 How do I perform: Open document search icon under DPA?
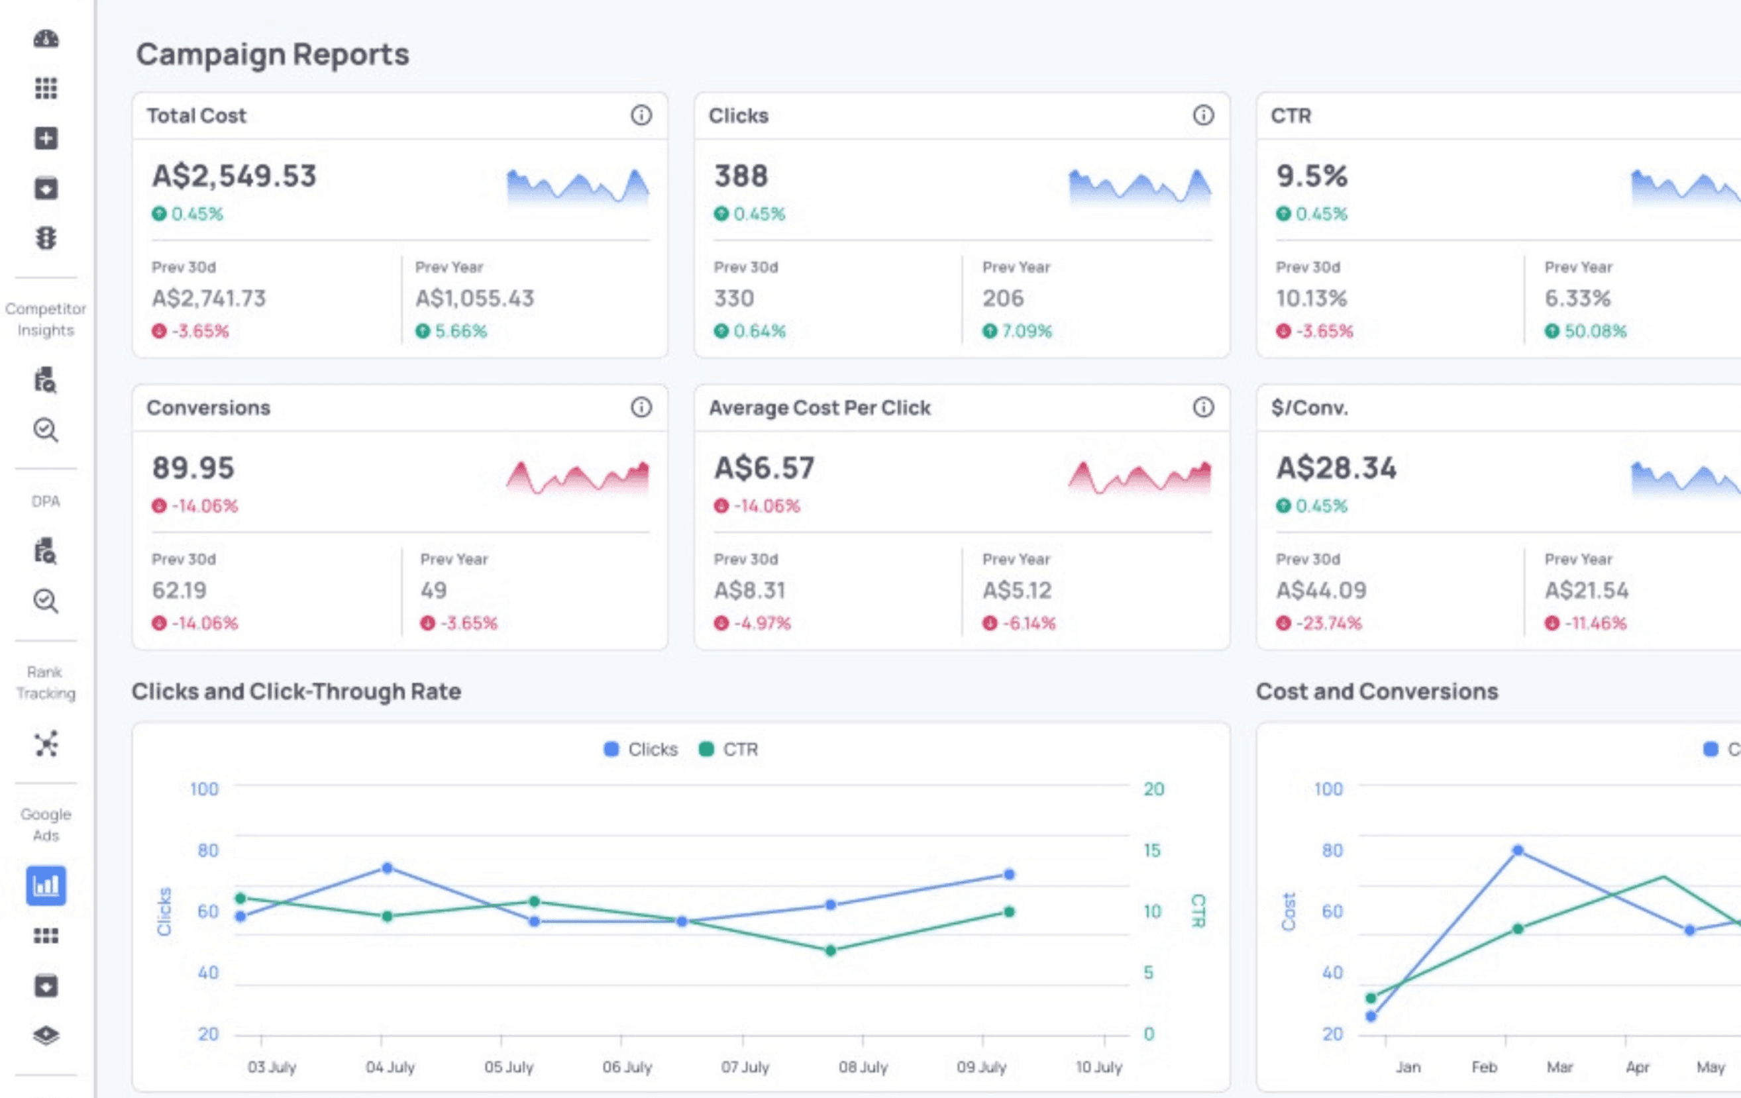tap(46, 551)
